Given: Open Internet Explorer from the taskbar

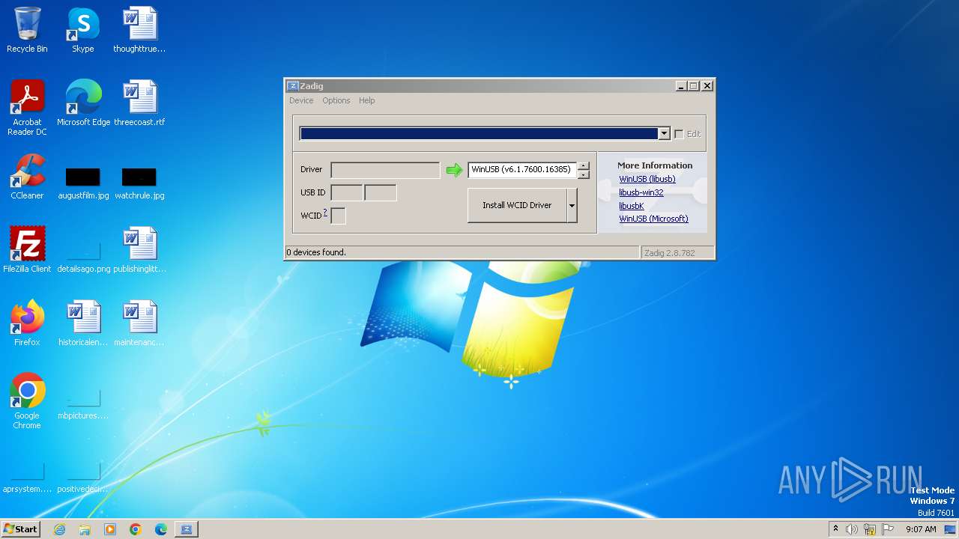Looking at the screenshot, I should point(60,529).
